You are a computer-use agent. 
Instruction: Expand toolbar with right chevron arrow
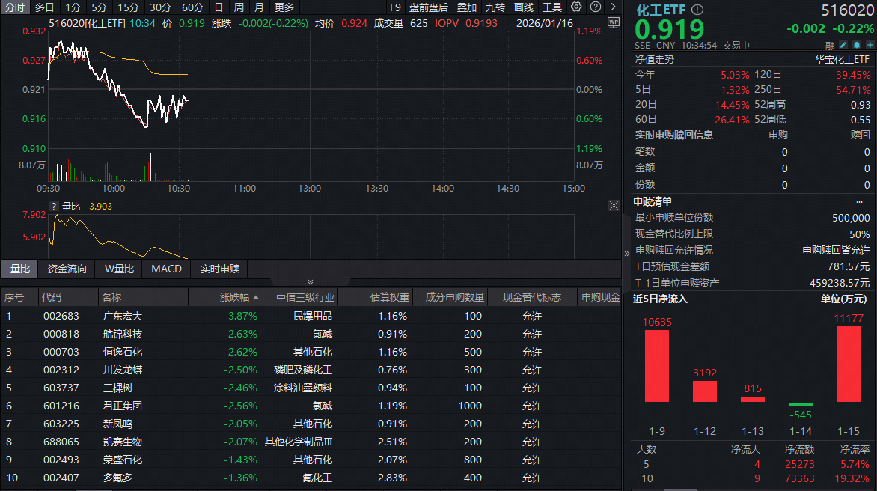[614, 7]
